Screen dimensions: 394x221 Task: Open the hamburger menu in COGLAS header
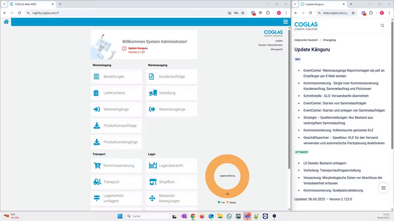tap(286, 22)
